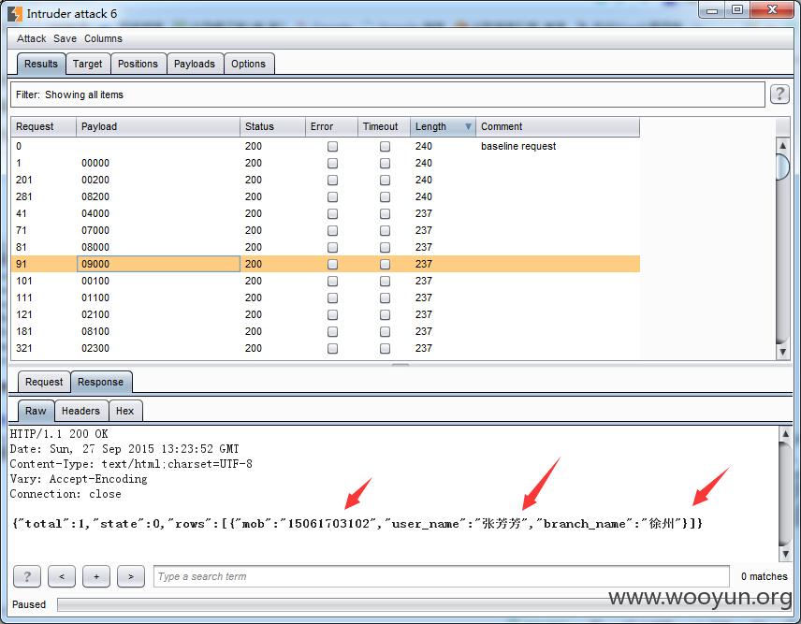This screenshot has width=801, height=624.
Task: Sort by Comment column header
Action: [558, 126]
